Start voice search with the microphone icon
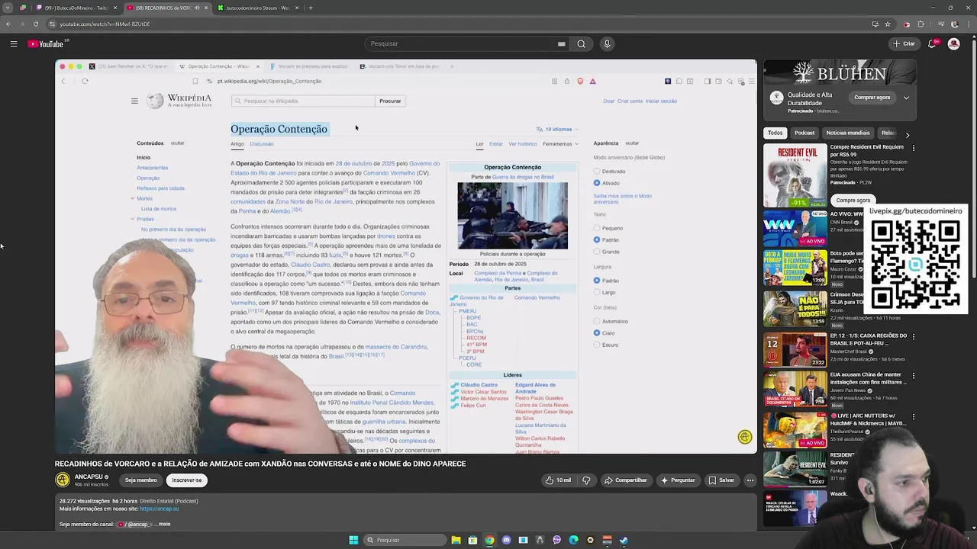 [x=607, y=43]
